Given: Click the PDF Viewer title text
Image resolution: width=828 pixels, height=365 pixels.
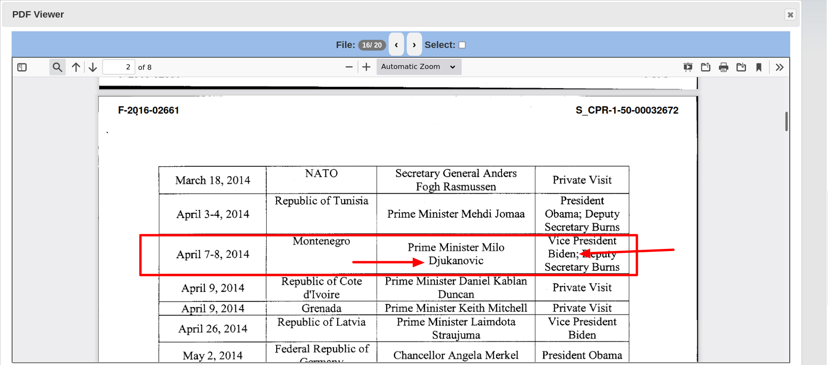Looking at the screenshot, I should (x=38, y=15).
